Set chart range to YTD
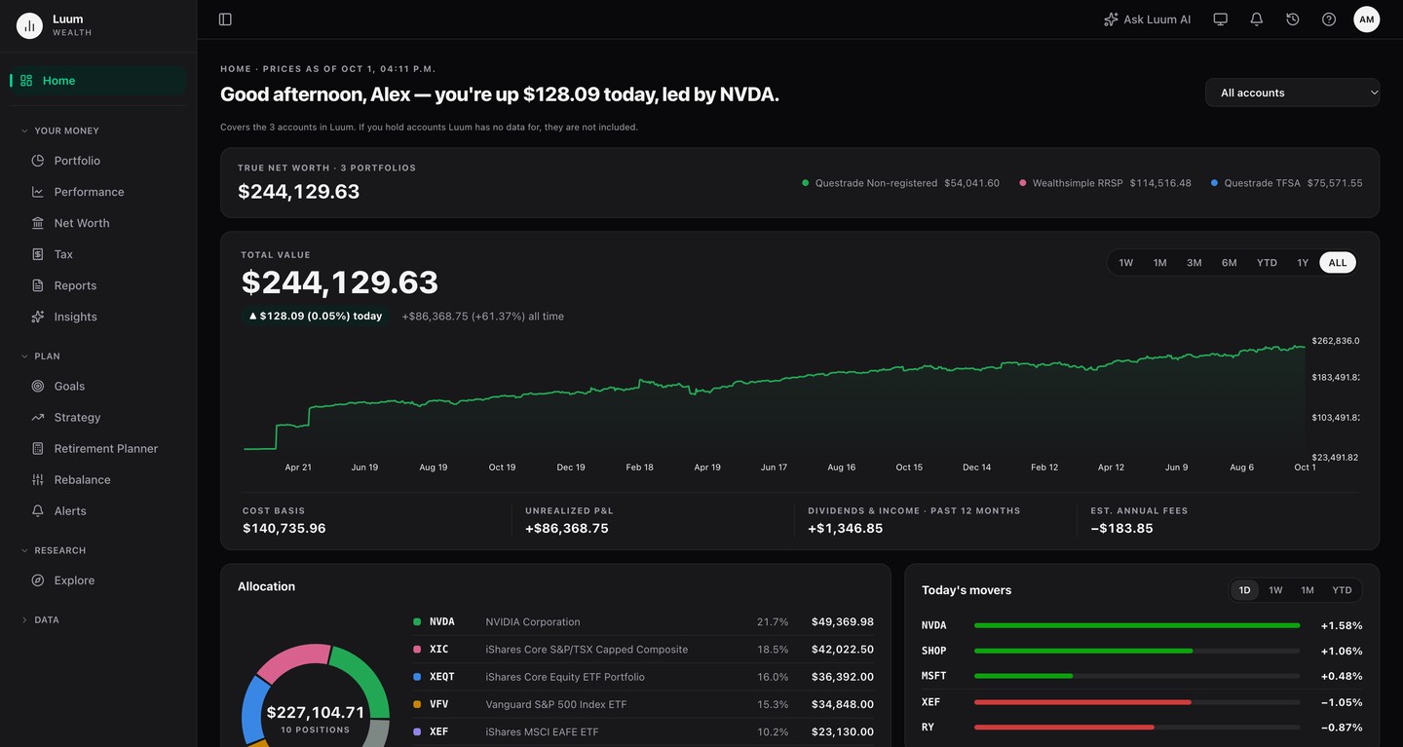Image resolution: width=1403 pixels, height=747 pixels. (x=1267, y=263)
